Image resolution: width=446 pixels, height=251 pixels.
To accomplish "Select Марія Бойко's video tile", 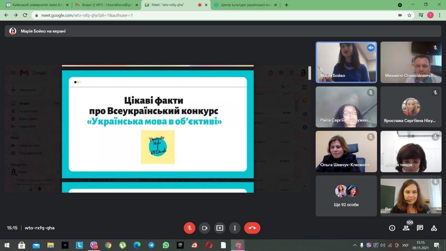I will pyautogui.click(x=346, y=62).
